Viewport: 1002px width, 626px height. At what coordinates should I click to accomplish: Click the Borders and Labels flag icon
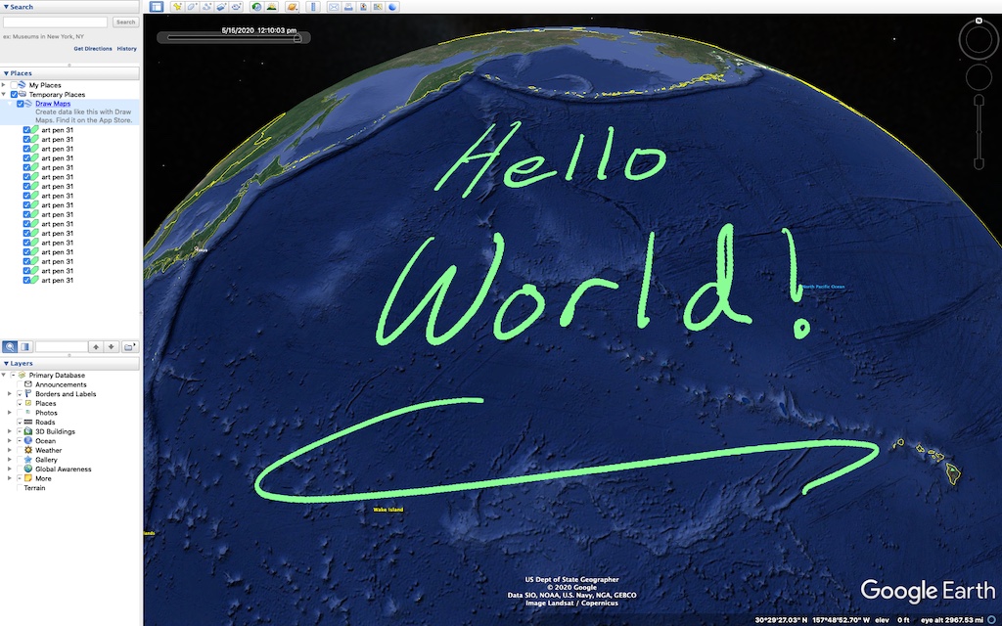[x=28, y=394]
